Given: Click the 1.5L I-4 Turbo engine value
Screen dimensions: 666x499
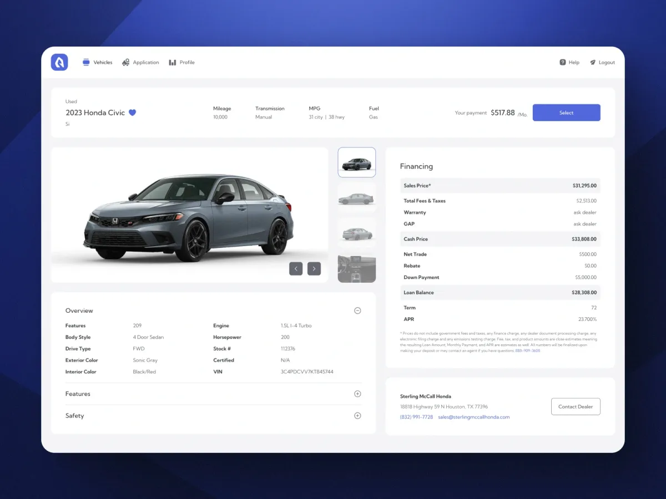Looking at the screenshot, I should tap(296, 325).
